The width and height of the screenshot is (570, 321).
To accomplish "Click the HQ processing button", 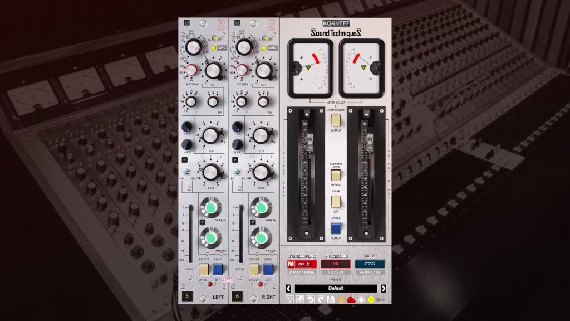I will [x=336, y=264].
